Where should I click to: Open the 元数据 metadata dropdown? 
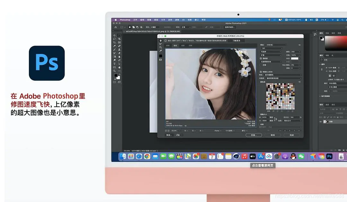click(x=283, y=78)
